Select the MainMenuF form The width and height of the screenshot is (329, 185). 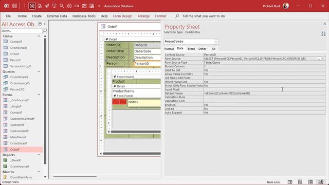click(18, 137)
